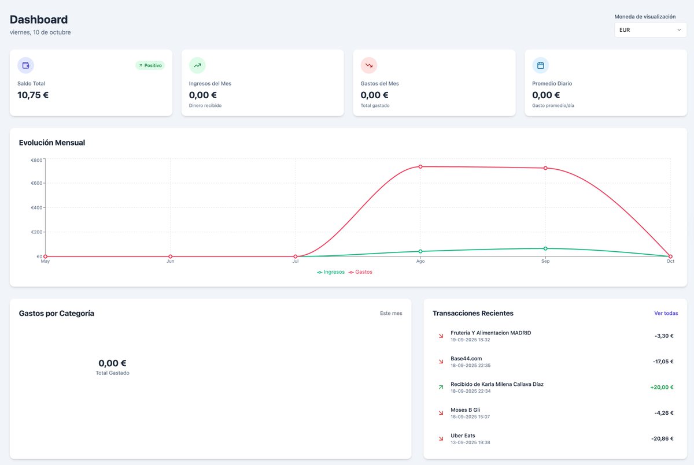Click the €800 axis label
694x465 pixels.
point(36,160)
